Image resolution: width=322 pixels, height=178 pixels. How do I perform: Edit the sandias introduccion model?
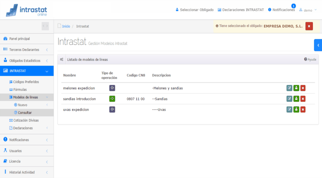(289, 99)
